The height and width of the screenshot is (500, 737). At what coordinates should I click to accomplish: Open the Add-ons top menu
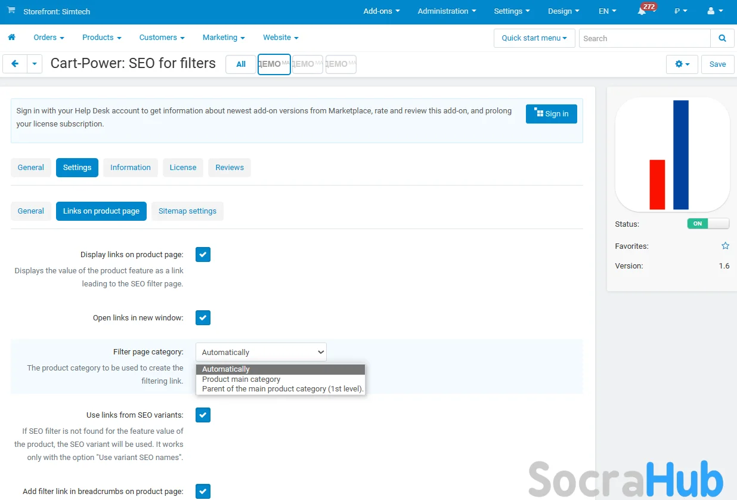pyautogui.click(x=381, y=11)
